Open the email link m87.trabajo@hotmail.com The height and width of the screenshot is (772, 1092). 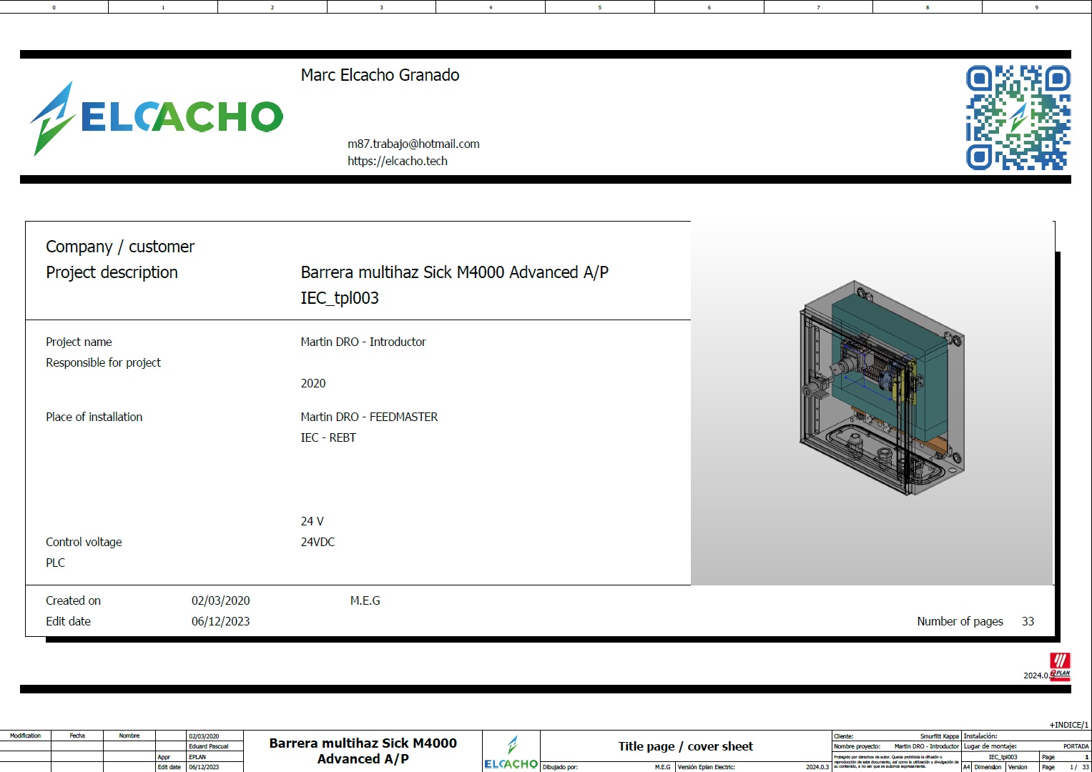(413, 143)
